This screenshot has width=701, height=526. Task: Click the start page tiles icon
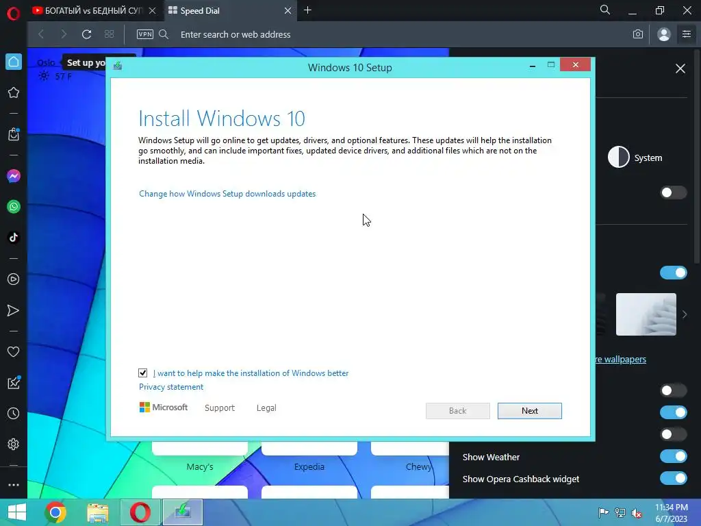coord(109,34)
